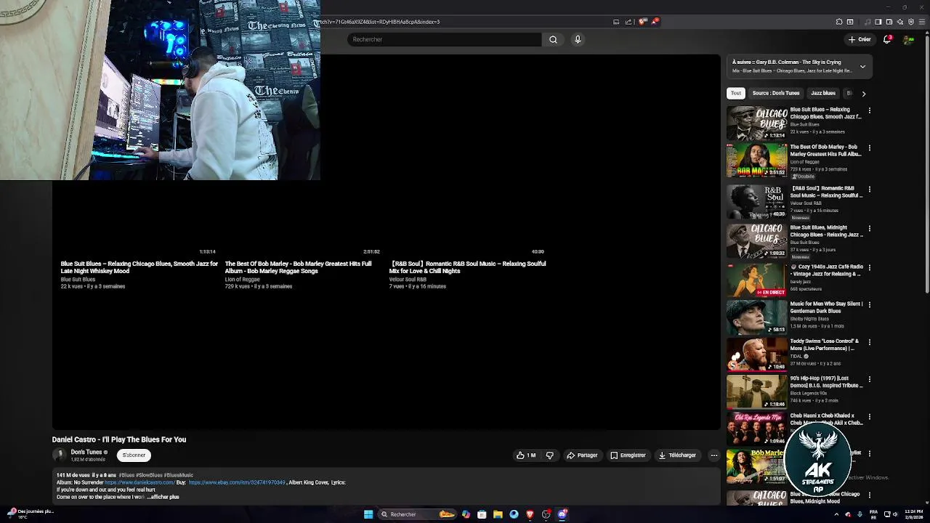Open the danielcastro.com link in the description

tap(139, 482)
